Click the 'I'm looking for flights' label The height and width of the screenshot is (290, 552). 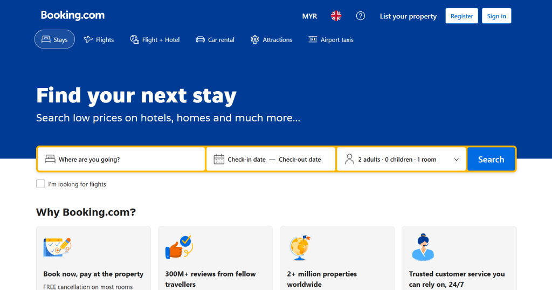(x=77, y=184)
